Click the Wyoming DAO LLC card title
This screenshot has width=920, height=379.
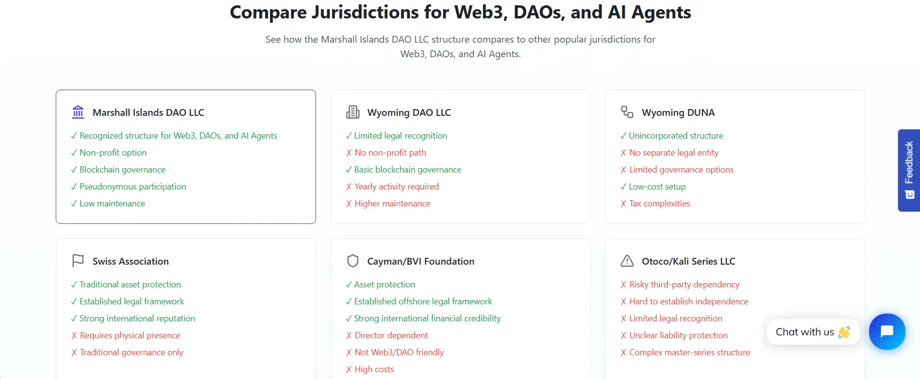[x=409, y=112]
